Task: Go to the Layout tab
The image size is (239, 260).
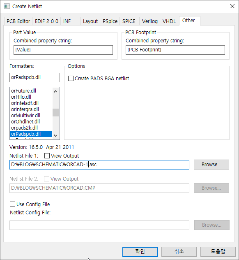Action: pos(90,21)
